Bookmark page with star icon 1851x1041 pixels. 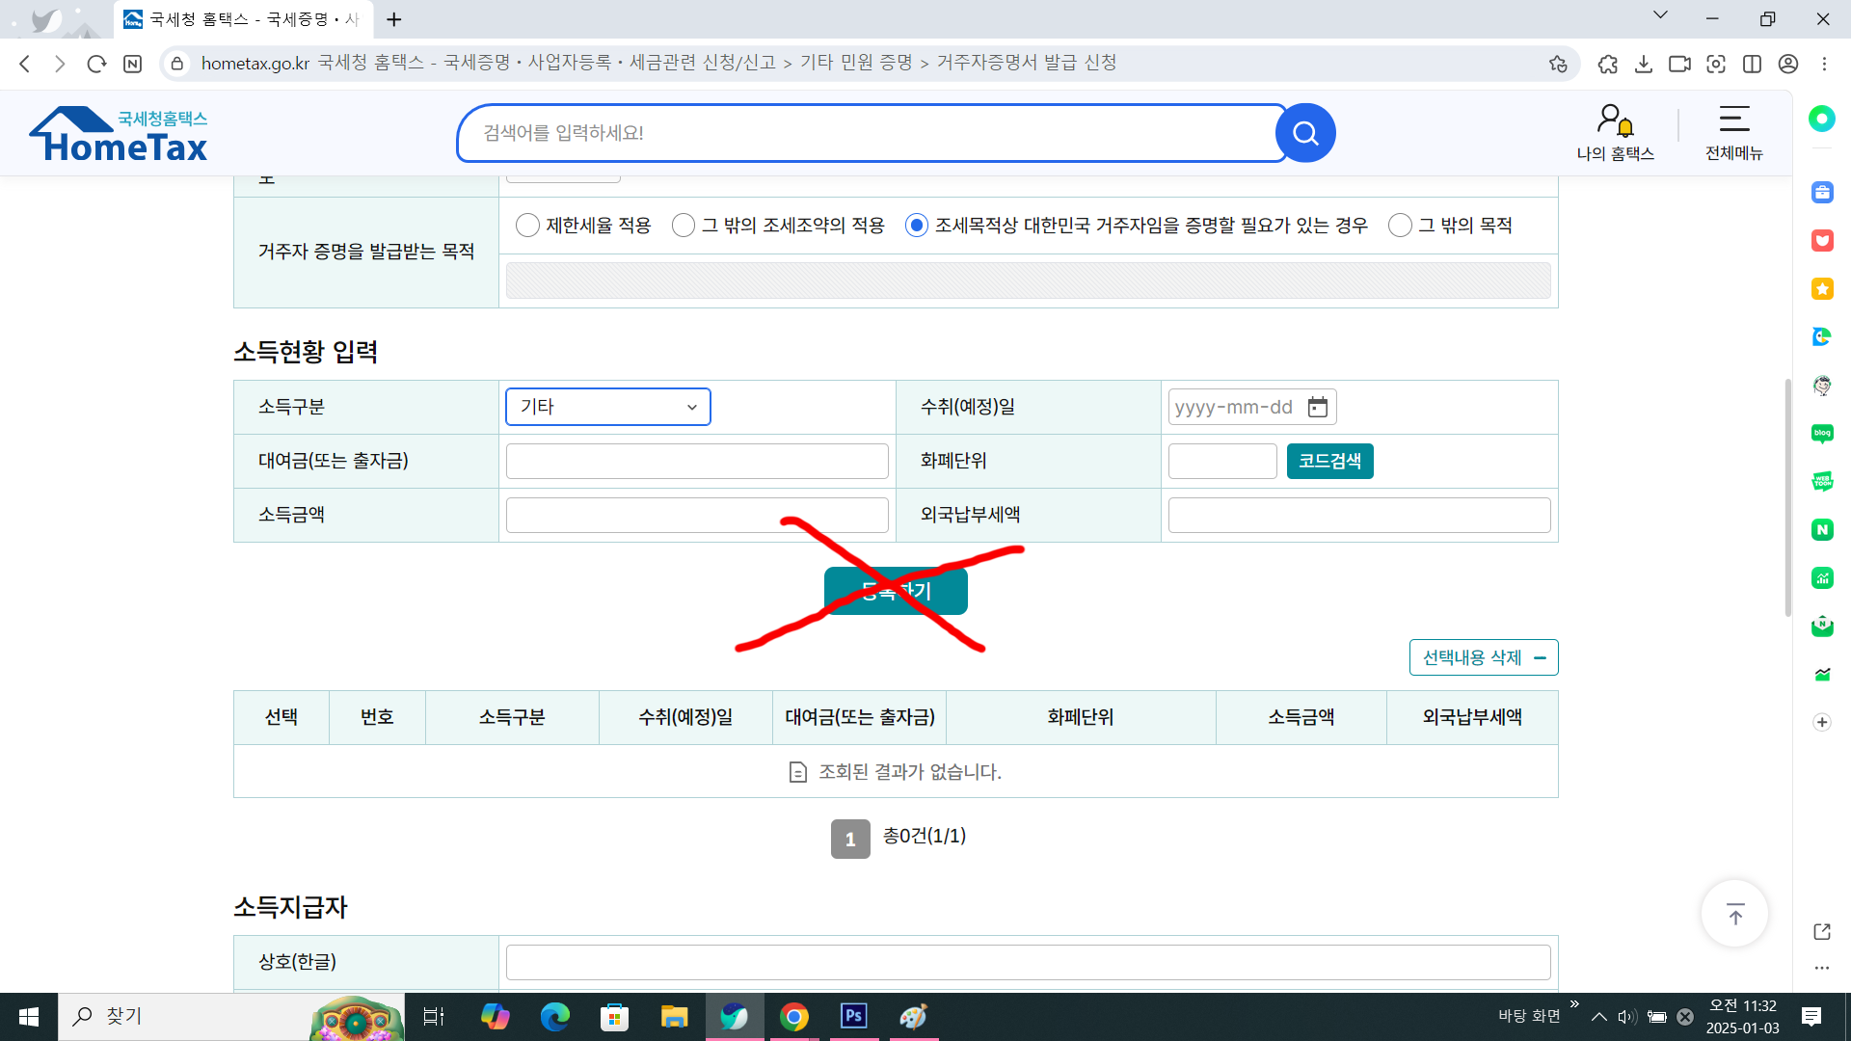point(1558,64)
